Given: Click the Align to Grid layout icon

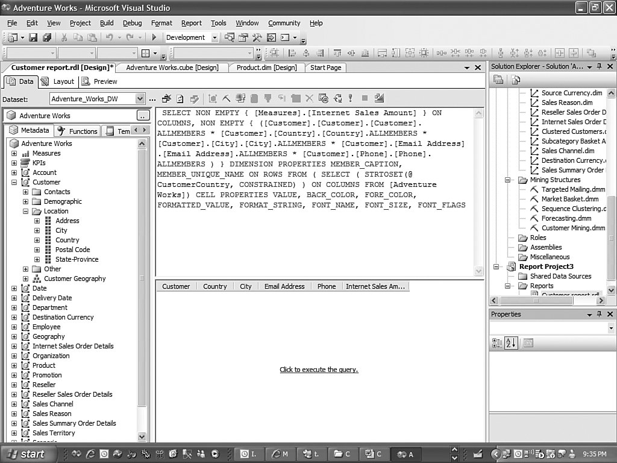Looking at the screenshot, I should coord(274,53).
